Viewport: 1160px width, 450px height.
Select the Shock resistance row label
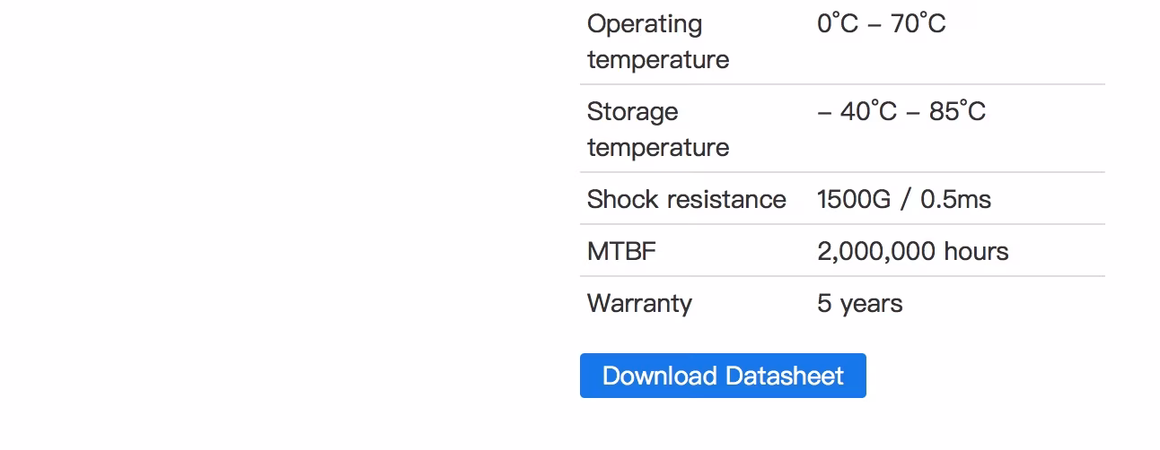[x=687, y=199]
